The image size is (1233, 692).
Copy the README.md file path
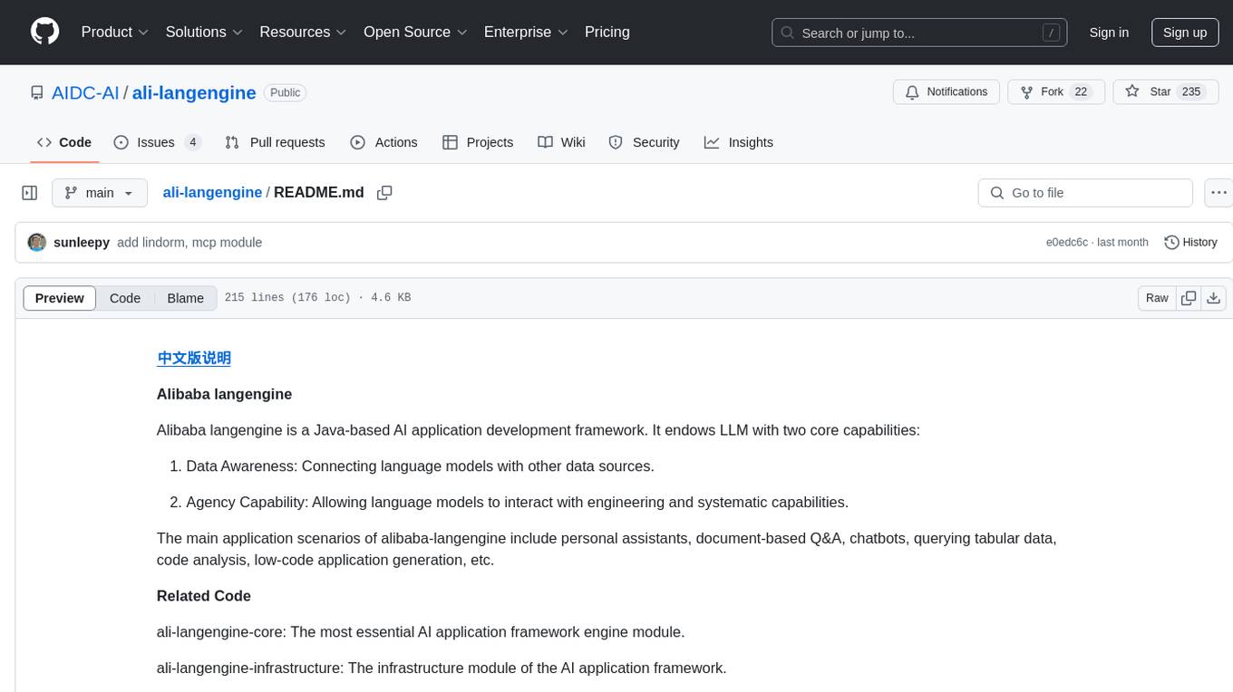(384, 193)
